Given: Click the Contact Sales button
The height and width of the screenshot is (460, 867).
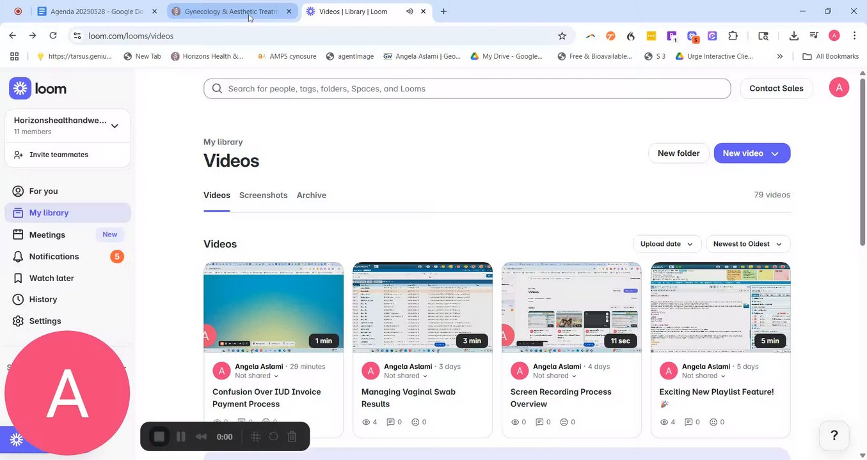Looking at the screenshot, I should (x=776, y=88).
